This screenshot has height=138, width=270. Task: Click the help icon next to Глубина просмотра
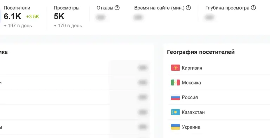253,8
